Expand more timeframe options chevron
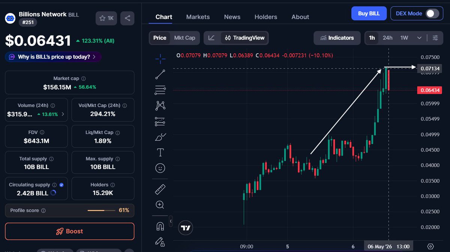450x252 pixels. 419,38
